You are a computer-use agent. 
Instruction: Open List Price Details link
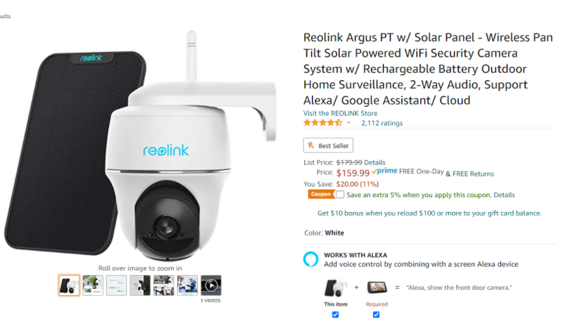pyautogui.click(x=375, y=163)
